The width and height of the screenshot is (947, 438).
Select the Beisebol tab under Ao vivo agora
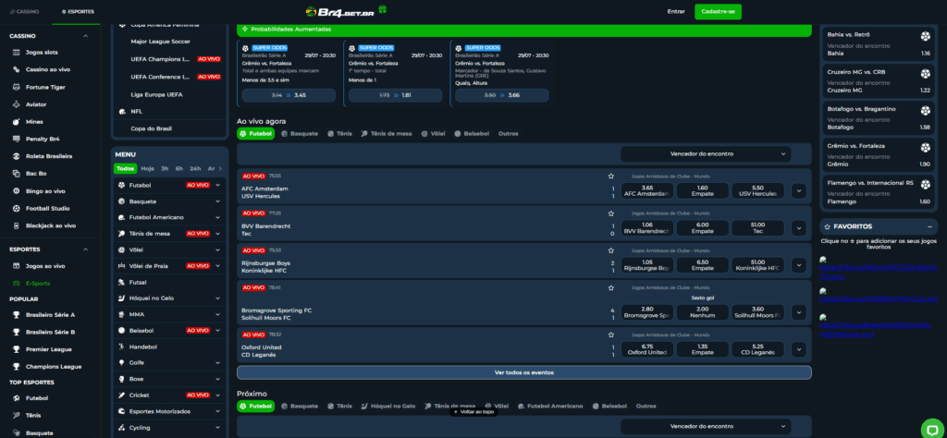[472, 134]
